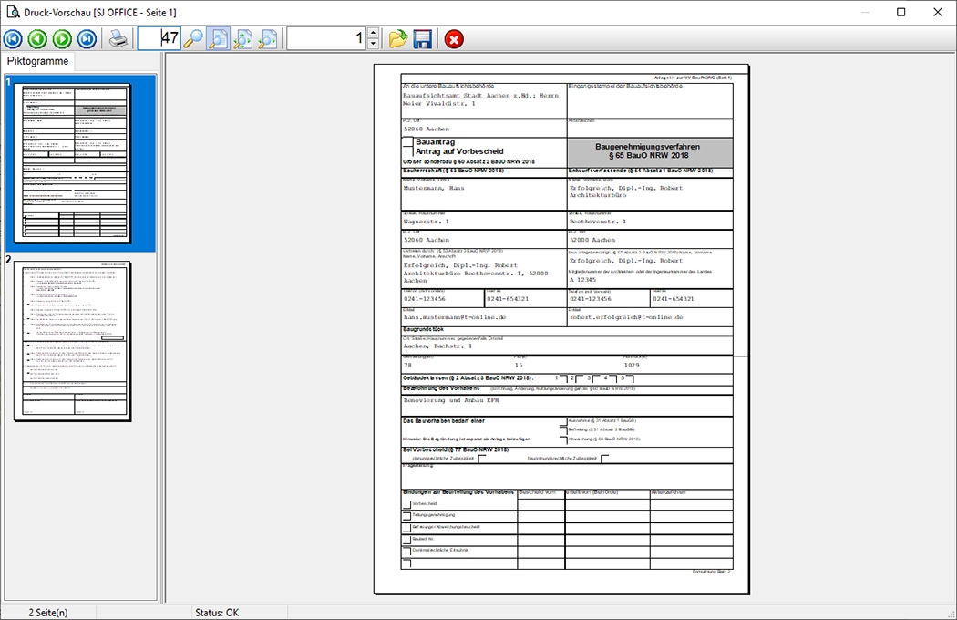Open a file with the folder icon
The image size is (957, 620).
(398, 39)
